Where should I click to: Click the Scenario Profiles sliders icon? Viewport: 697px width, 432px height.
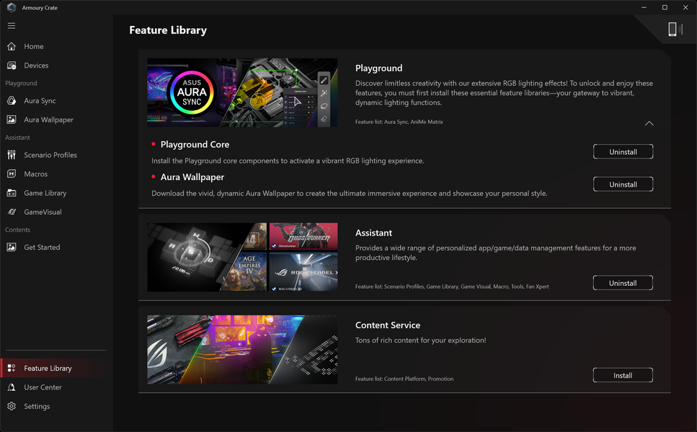[12, 155]
